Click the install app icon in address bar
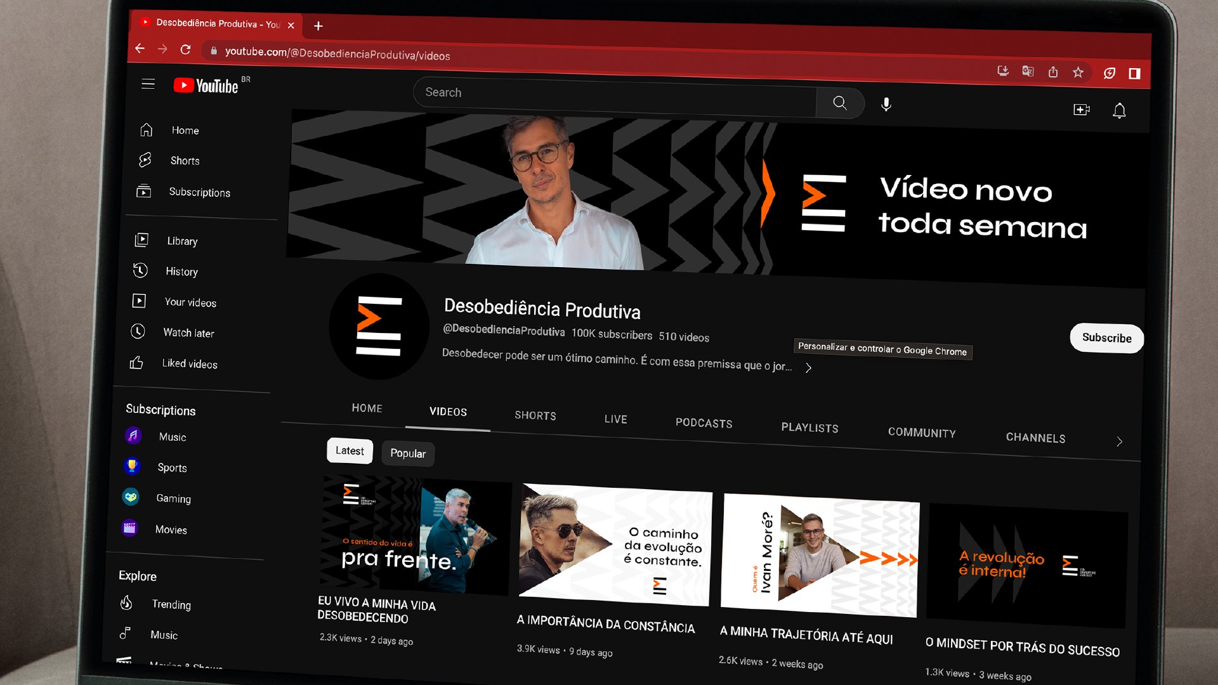 1003,70
